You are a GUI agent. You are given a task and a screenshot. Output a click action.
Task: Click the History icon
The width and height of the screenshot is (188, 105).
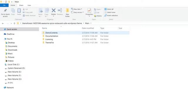95,16
